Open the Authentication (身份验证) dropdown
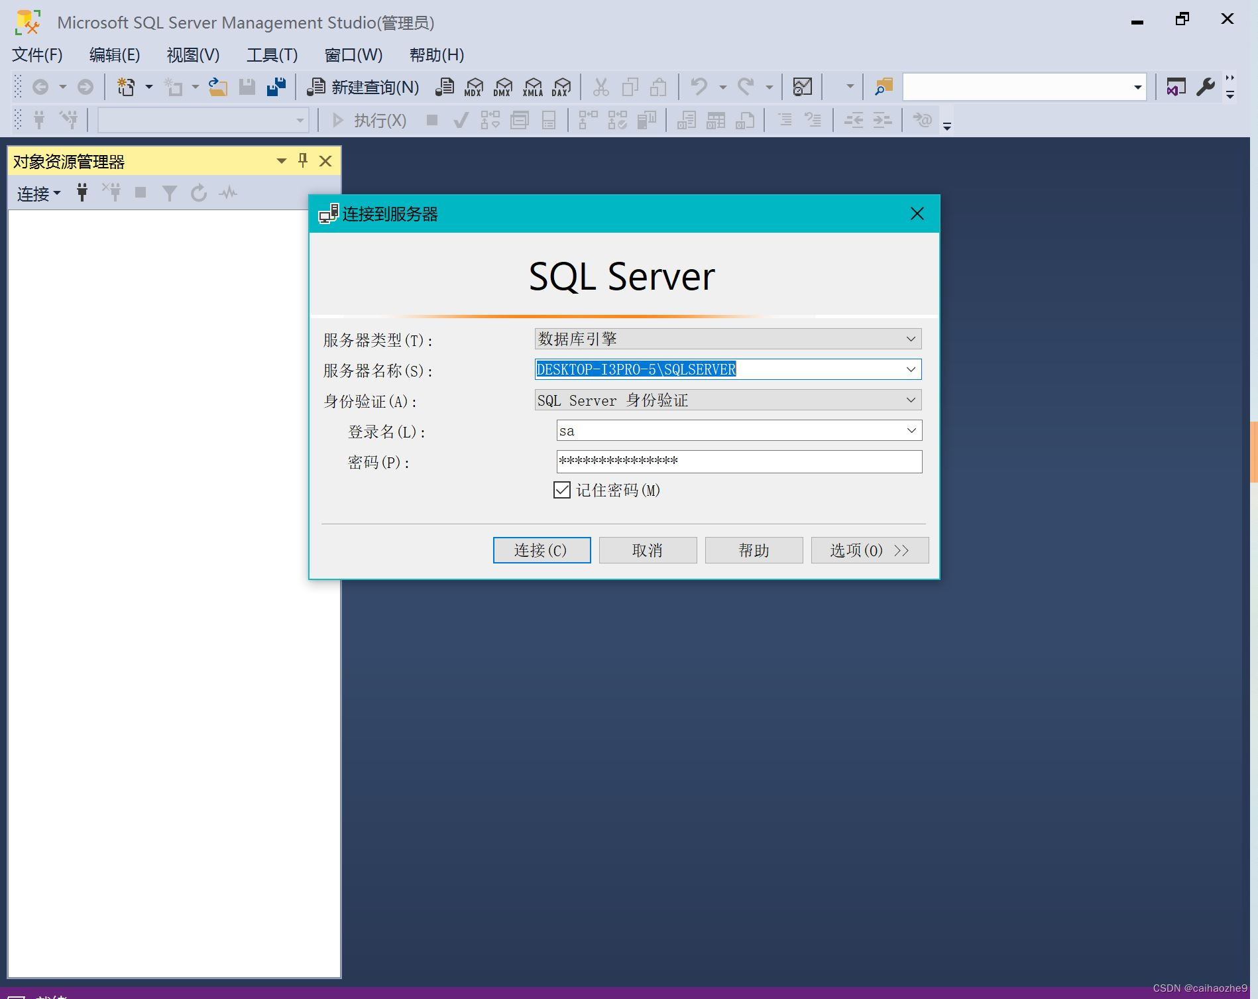 (728, 400)
